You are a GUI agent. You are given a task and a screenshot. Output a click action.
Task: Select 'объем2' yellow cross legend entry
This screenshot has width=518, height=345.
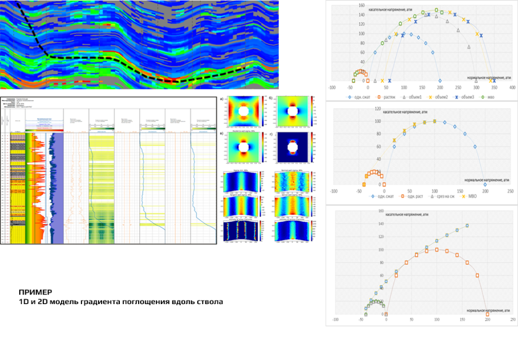(429, 96)
